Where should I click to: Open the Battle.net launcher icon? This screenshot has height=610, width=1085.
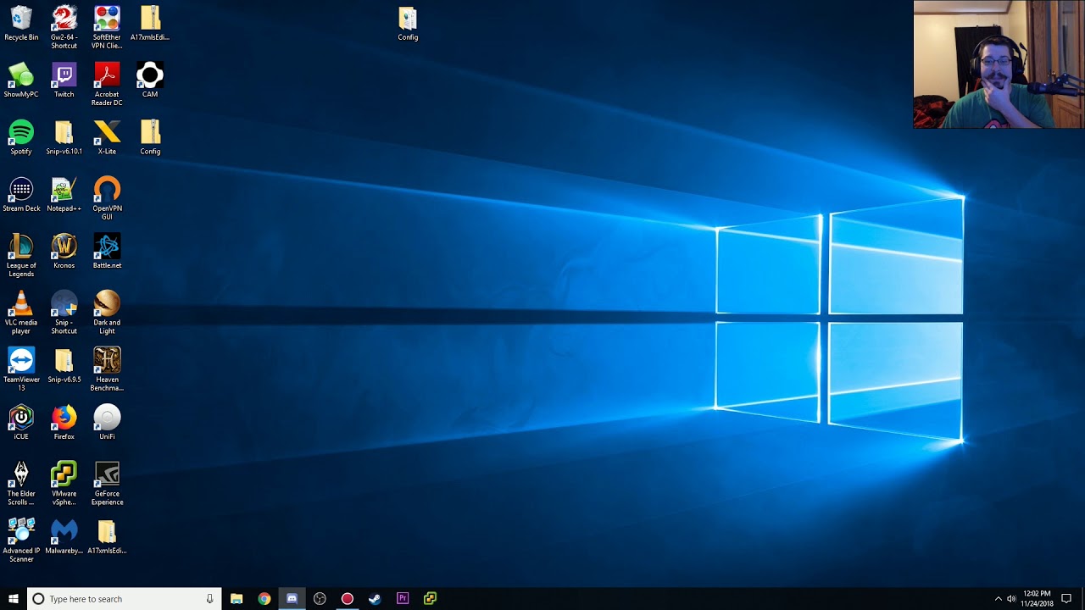[x=107, y=251]
